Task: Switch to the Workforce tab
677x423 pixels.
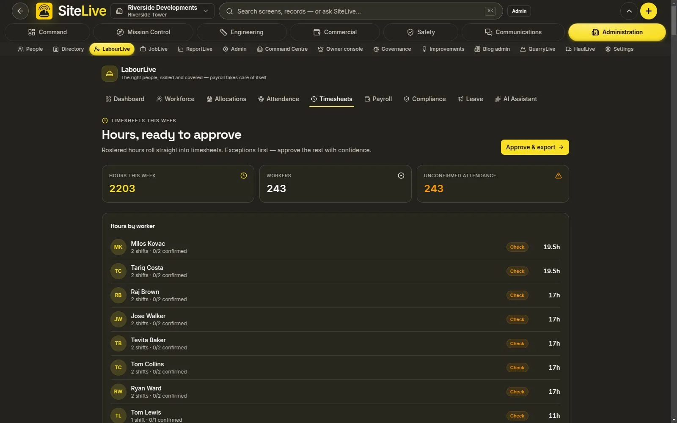Action: tap(176, 99)
